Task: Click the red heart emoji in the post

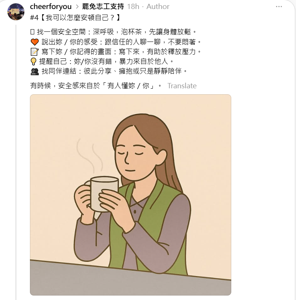Action: click(x=35, y=42)
